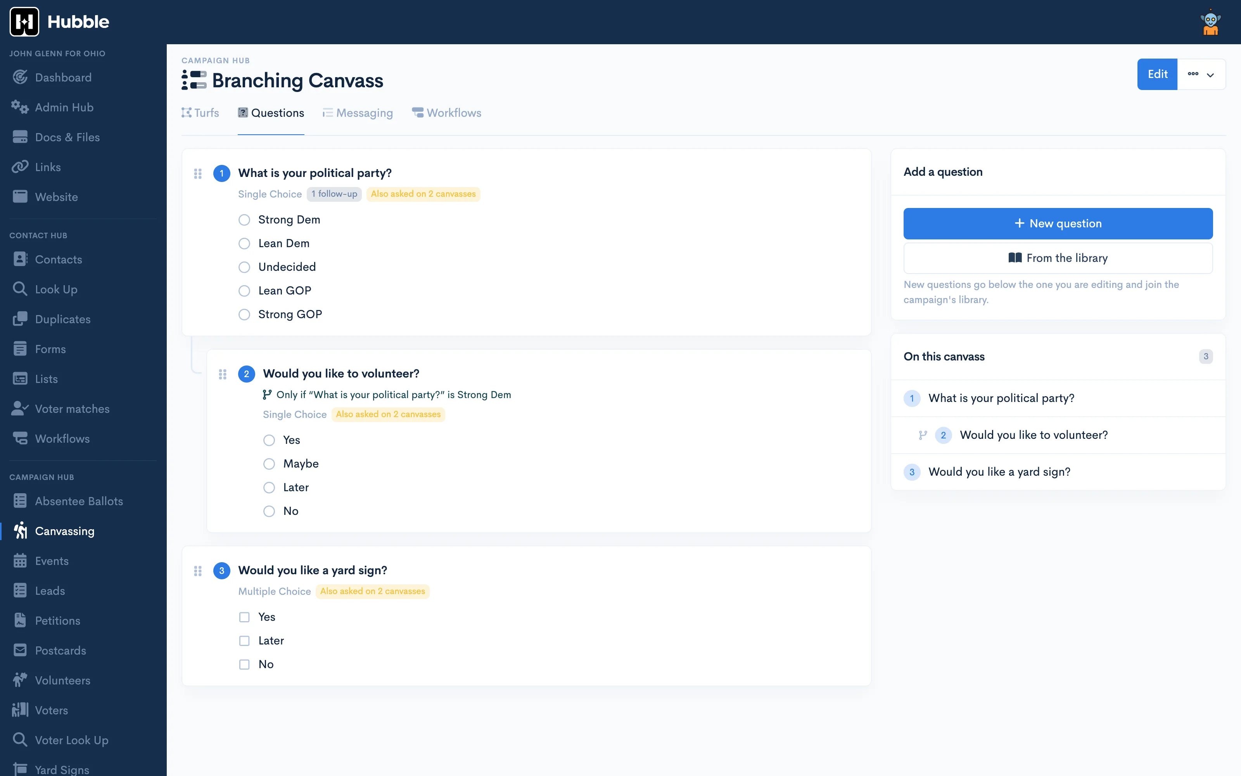1241x776 pixels.
Task: Switch to the Turfs tab
Action: (x=200, y=113)
